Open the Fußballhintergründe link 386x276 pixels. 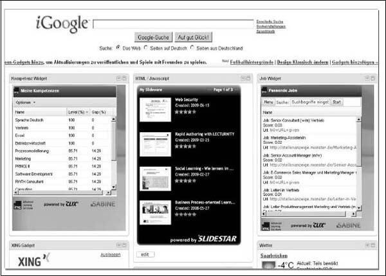(252, 62)
